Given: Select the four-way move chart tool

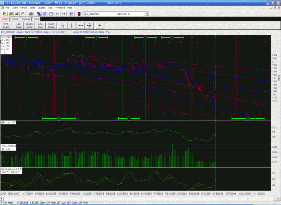Looking at the screenshot, I should (x=89, y=26).
